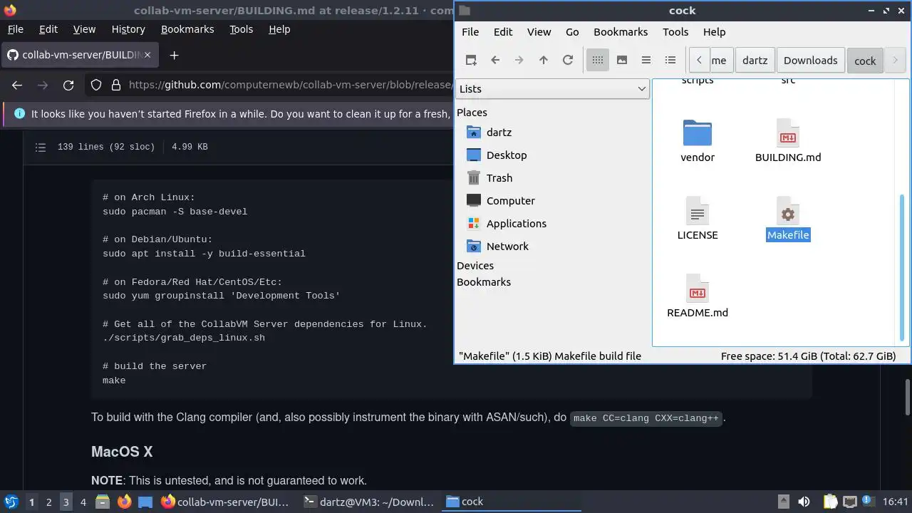The width and height of the screenshot is (912, 513).
Task: Open the LXQt application menu
Action: (x=11, y=502)
